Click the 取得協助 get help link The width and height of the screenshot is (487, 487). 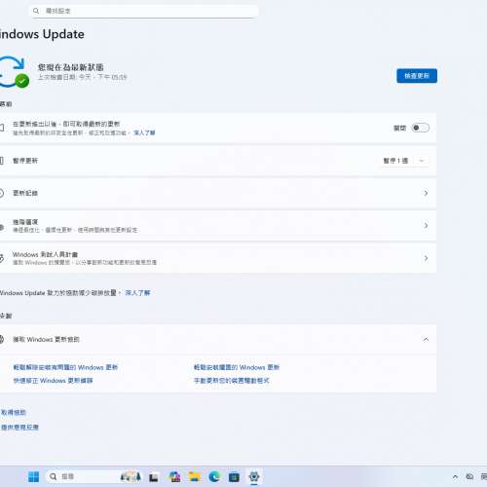click(14, 412)
